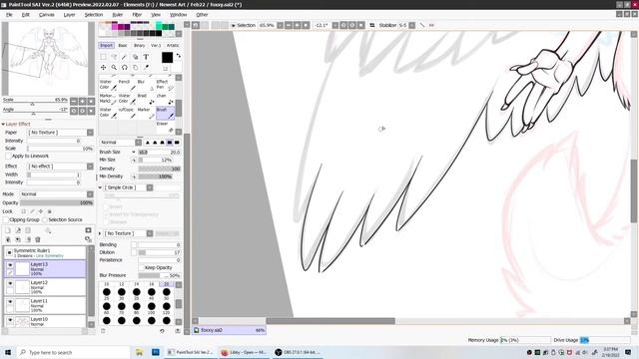The image size is (639, 359).
Task: Select the Rotate view tool
Action: (125, 68)
